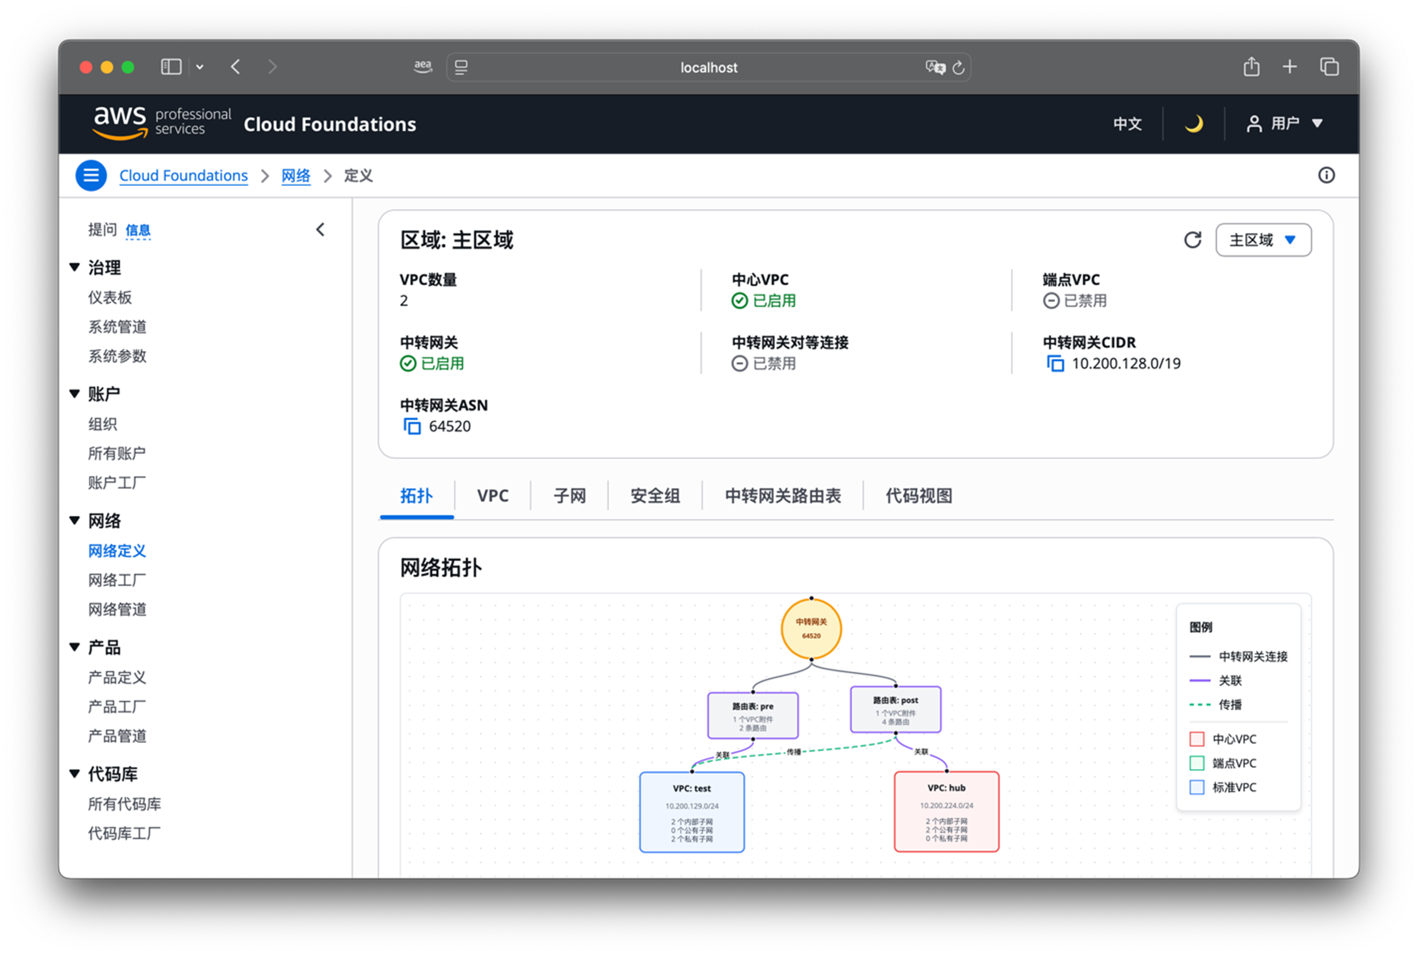Click the blue hamburger menu icon
The width and height of the screenshot is (1418, 956).
point(91,176)
